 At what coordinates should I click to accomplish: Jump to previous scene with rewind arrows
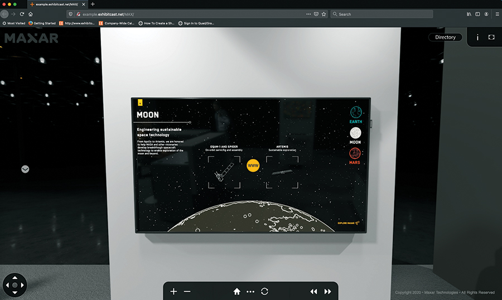coord(313,291)
